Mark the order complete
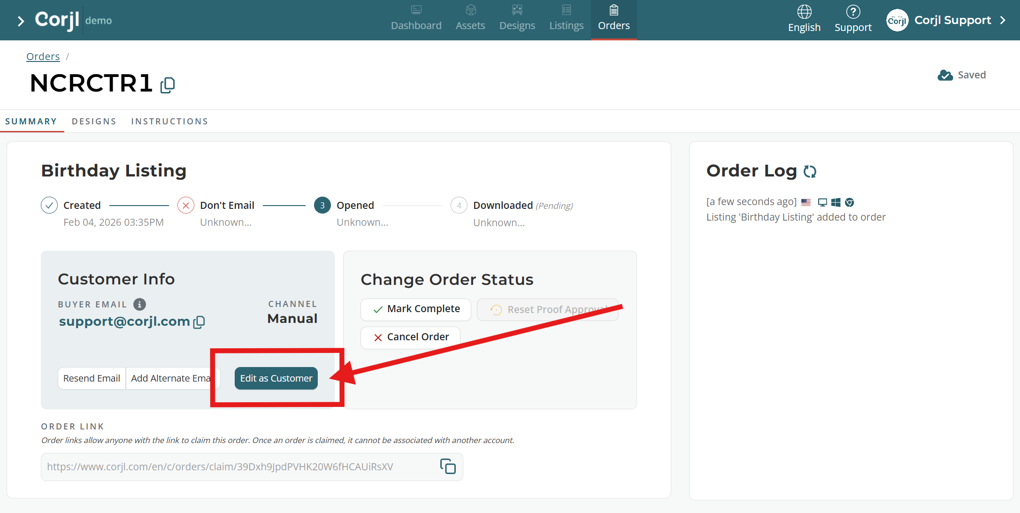 point(415,309)
